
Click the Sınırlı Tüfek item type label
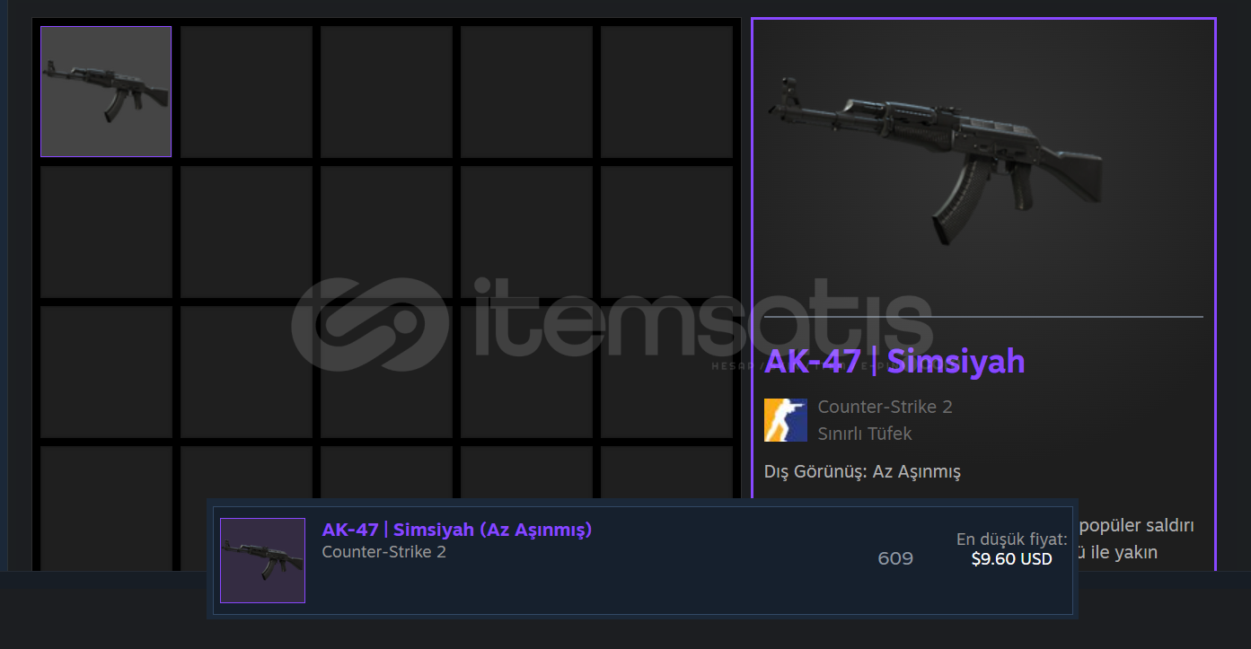[864, 434]
